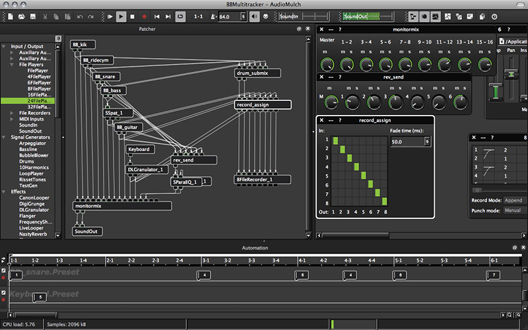
Task: Collapse the Input / Output tree group
Action: [4, 46]
